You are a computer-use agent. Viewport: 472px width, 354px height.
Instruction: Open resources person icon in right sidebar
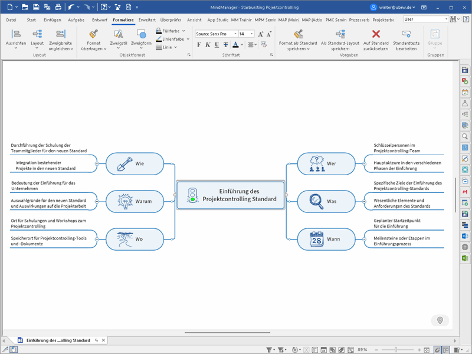pyautogui.click(x=465, y=103)
